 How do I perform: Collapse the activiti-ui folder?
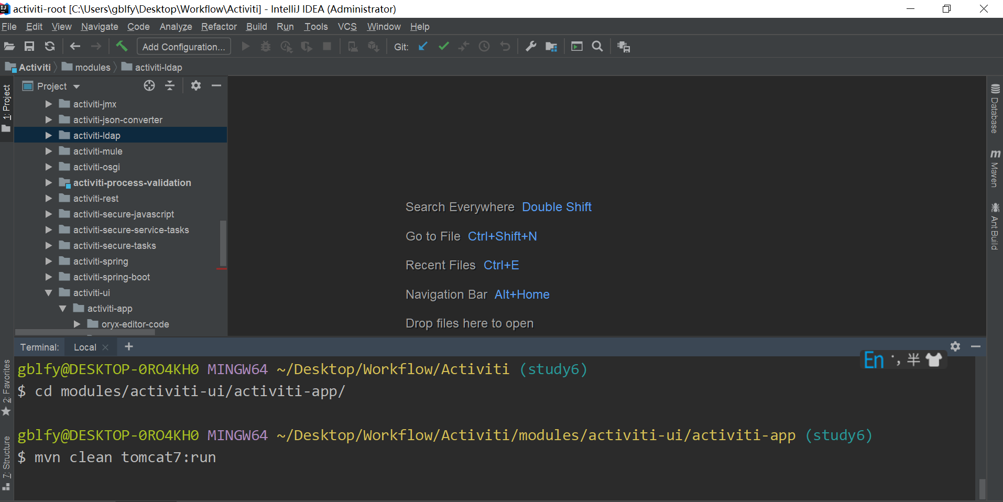pos(49,293)
